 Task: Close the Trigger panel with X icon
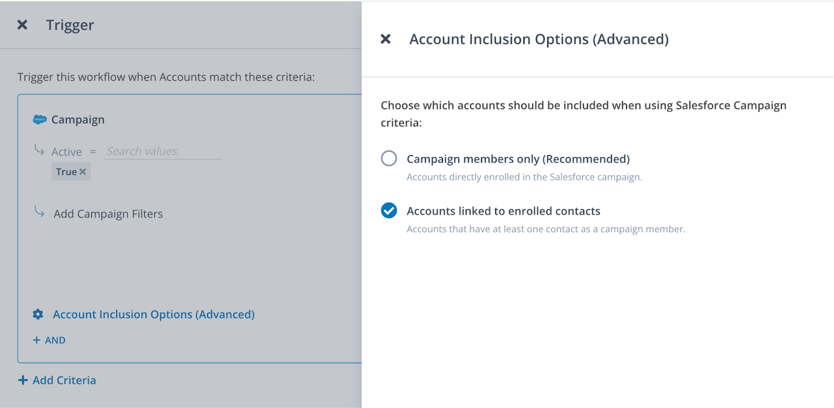click(x=22, y=25)
